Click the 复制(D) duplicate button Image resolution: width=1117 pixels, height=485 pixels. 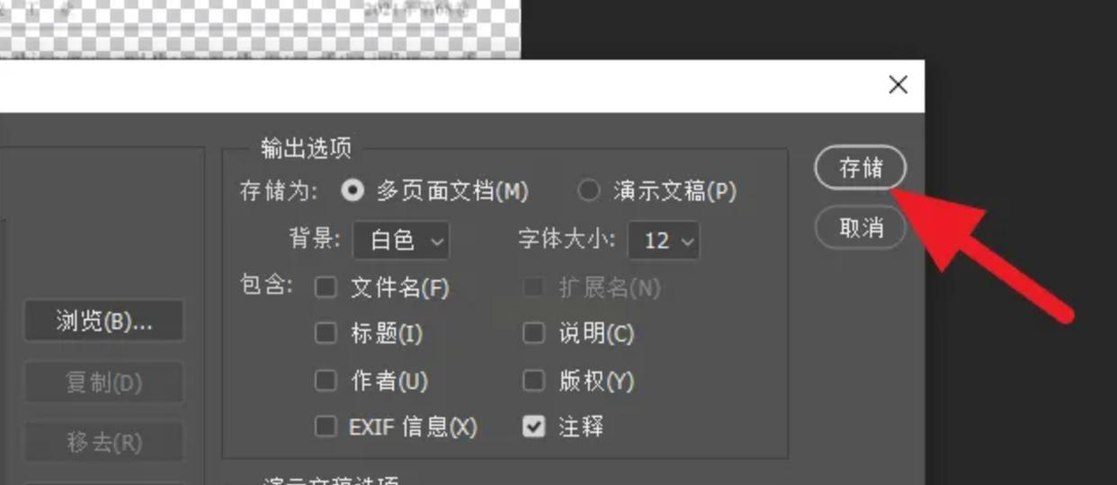coord(104,383)
